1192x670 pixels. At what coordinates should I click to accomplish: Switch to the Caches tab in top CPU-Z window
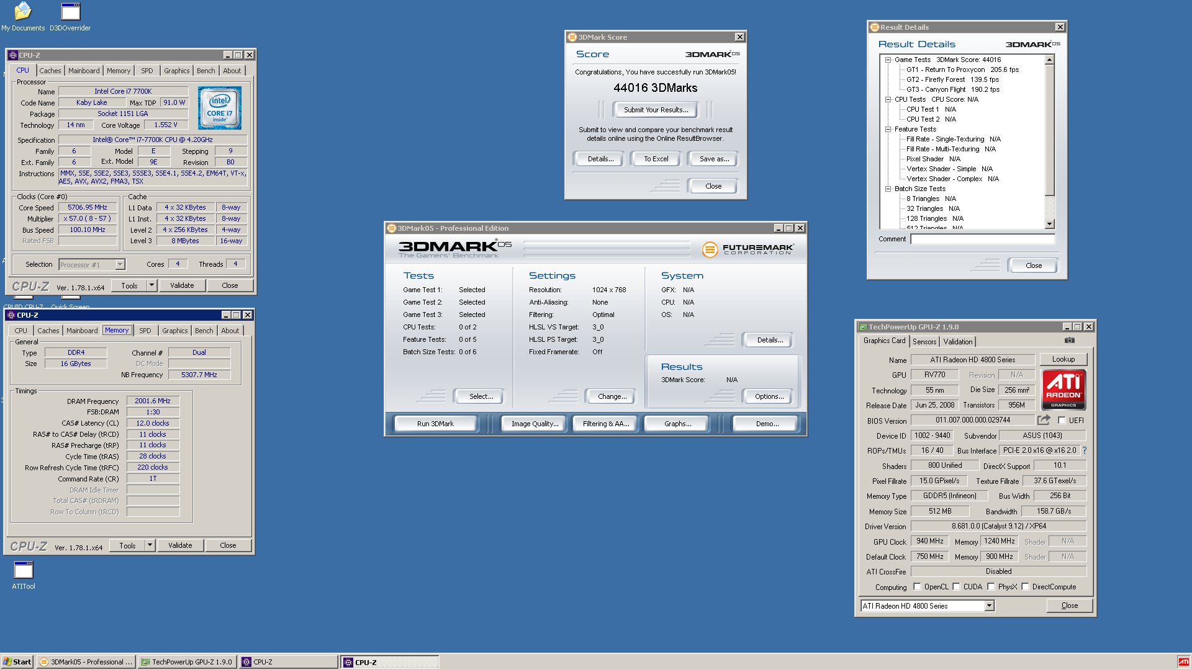(50, 71)
